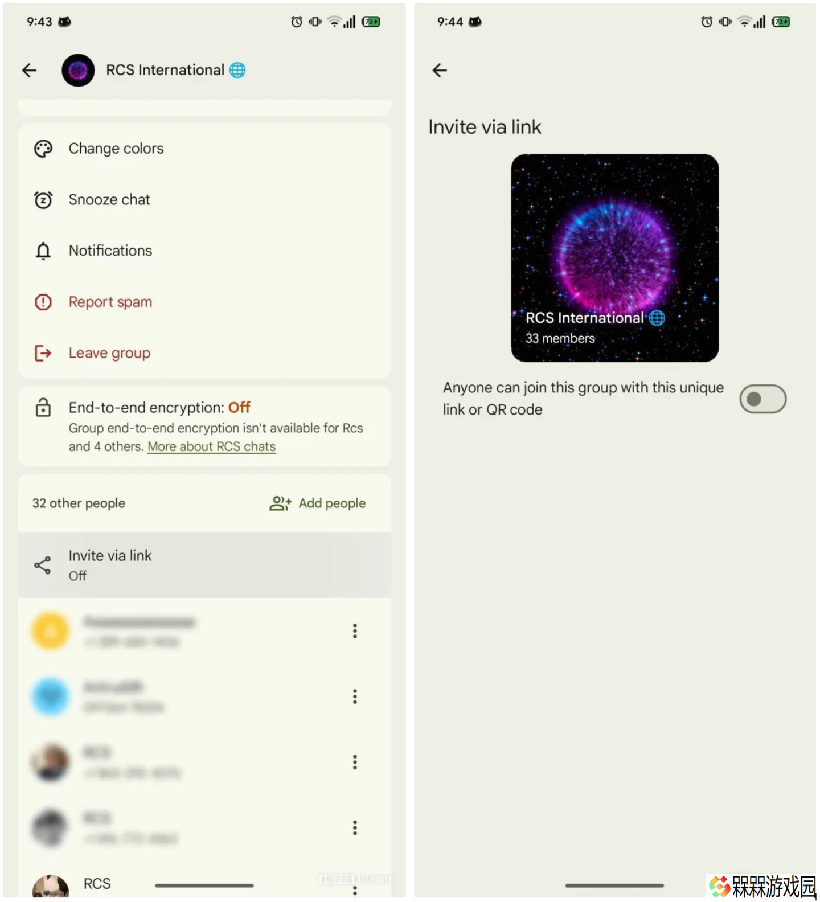Enable the join via link toggle
The image size is (820, 902).
763,399
